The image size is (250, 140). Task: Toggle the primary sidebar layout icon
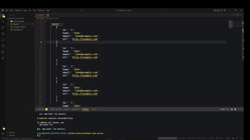215,10
